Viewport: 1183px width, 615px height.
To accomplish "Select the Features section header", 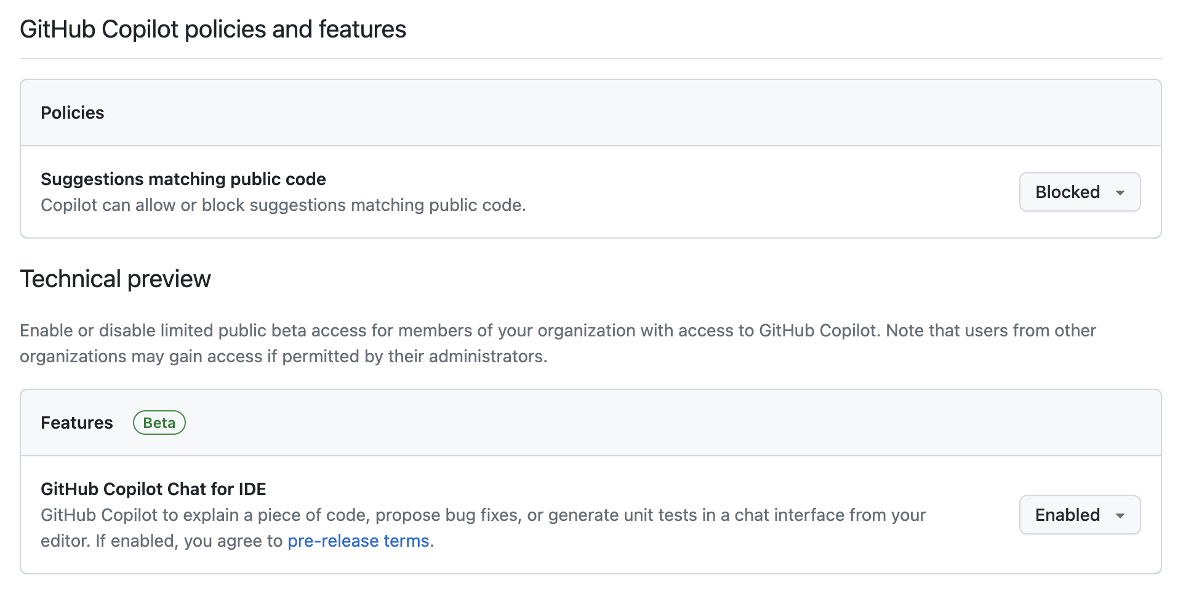I will click(76, 423).
